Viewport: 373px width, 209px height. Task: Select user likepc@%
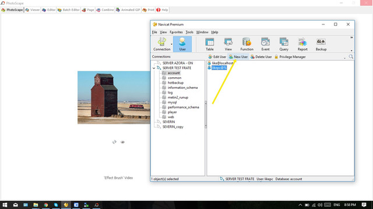(219, 68)
